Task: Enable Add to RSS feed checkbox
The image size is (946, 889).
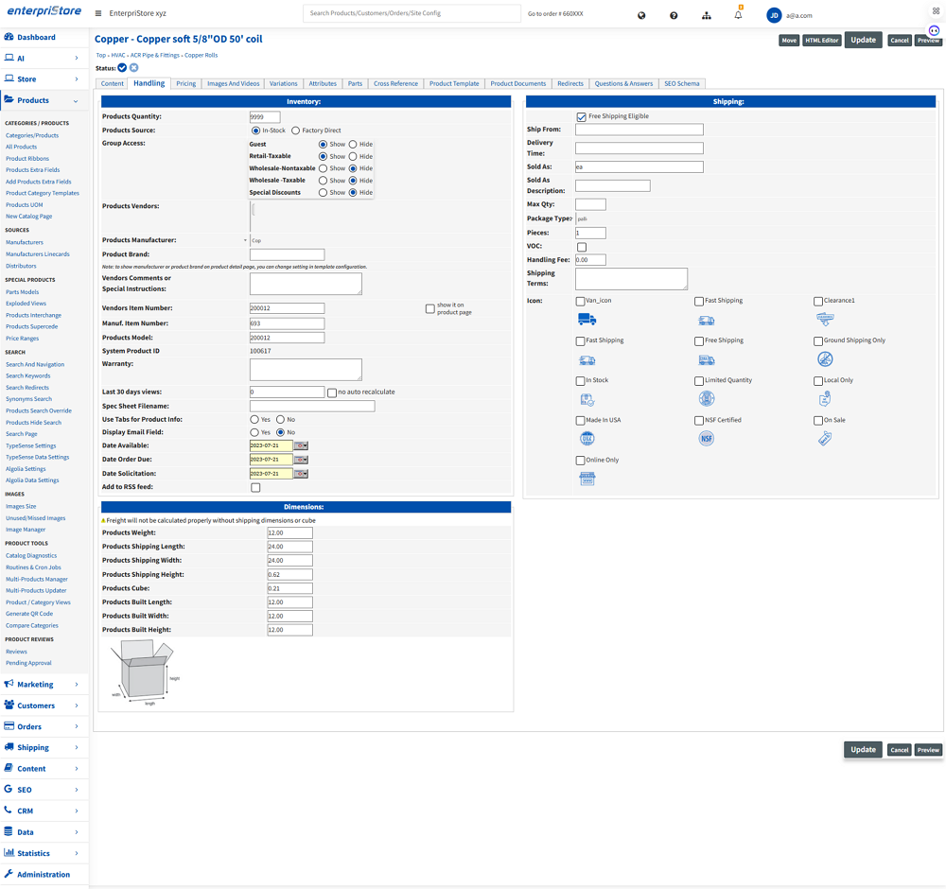Action: coord(255,488)
